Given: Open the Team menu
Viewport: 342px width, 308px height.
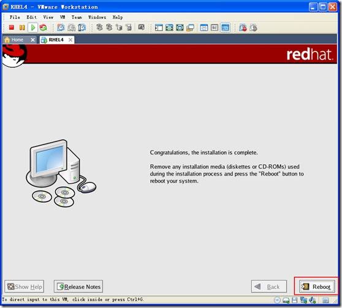Looking at the screenshot, I should pos(77,17).
